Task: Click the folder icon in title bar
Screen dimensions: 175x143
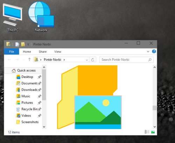Action: (x=8, y=44)
